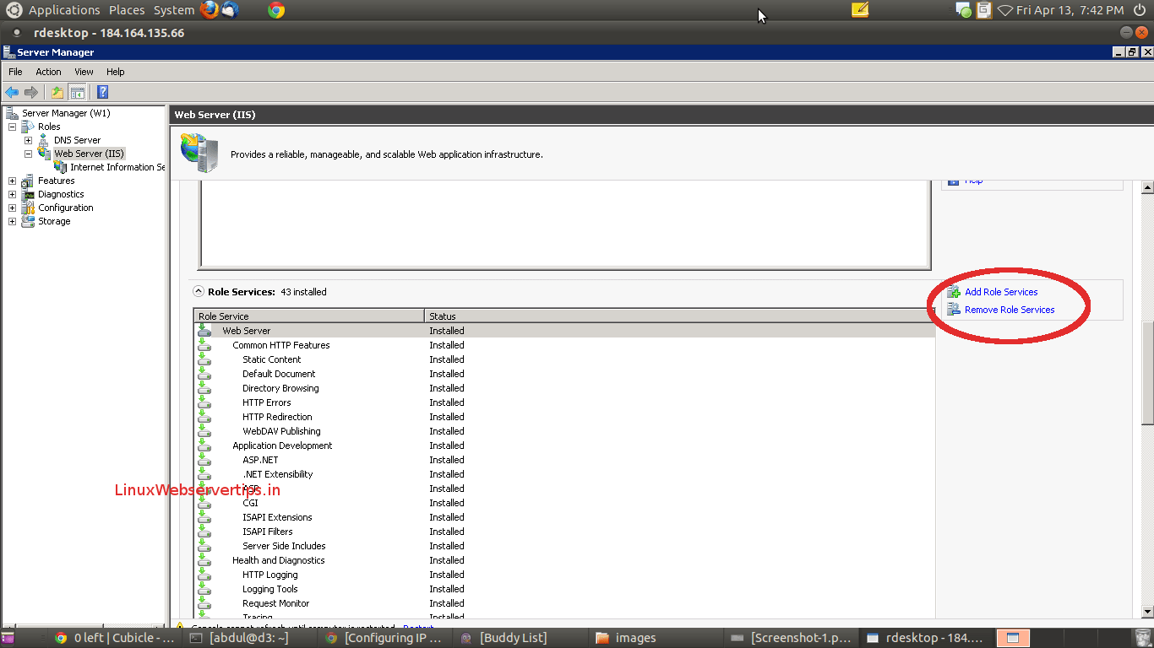Select the ASP.NET role service row
This screenshot has height=648, width=1154.
(564, 460)
